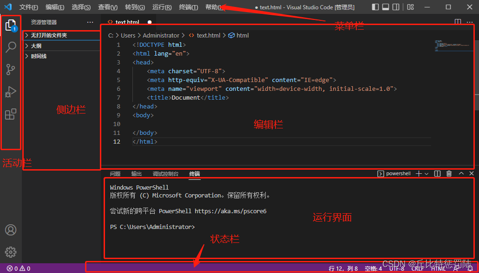The height and width of the screenshot is (273, 479).
Task: Click the Accounts icon in activity bar
Action: point(10,230)
